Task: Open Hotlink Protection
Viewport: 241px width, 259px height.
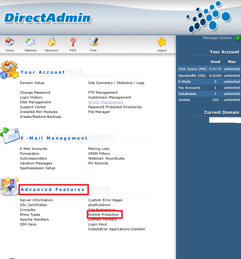Action: pyautogui.click(x=103, y=215)
